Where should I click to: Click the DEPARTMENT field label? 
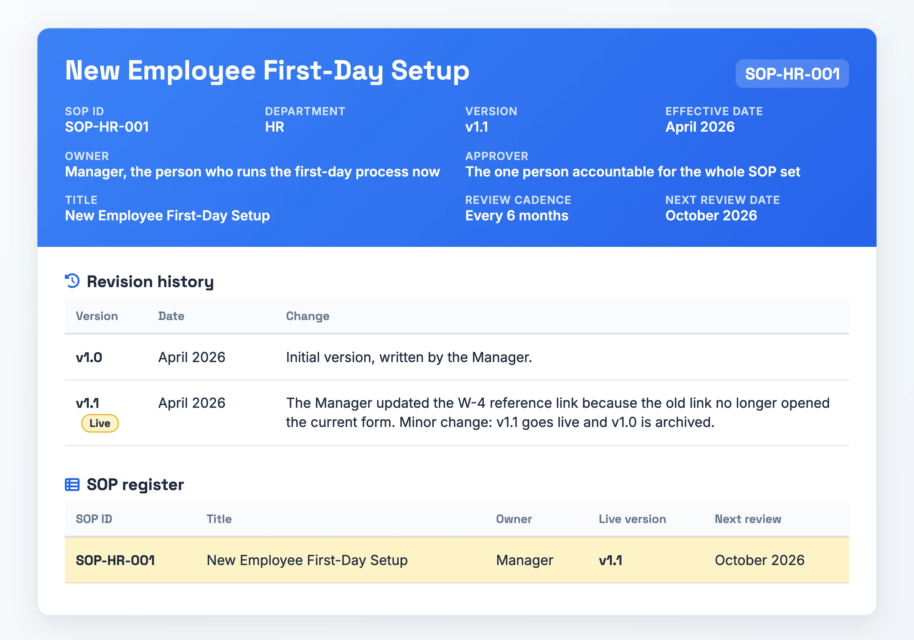pyautogui.click(x=305, y=111)
